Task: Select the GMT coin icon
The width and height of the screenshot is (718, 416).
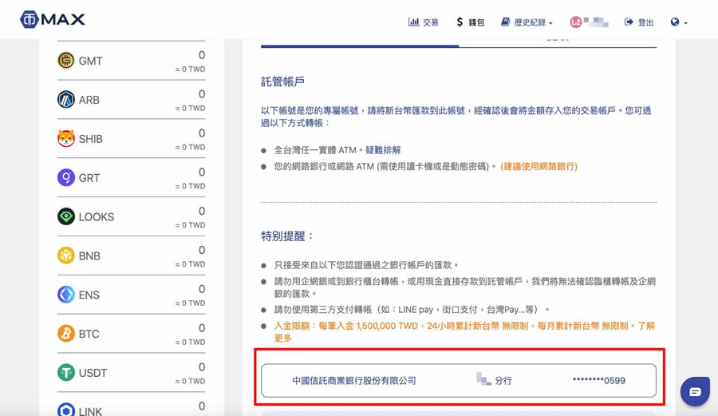Action: [66, 61]
